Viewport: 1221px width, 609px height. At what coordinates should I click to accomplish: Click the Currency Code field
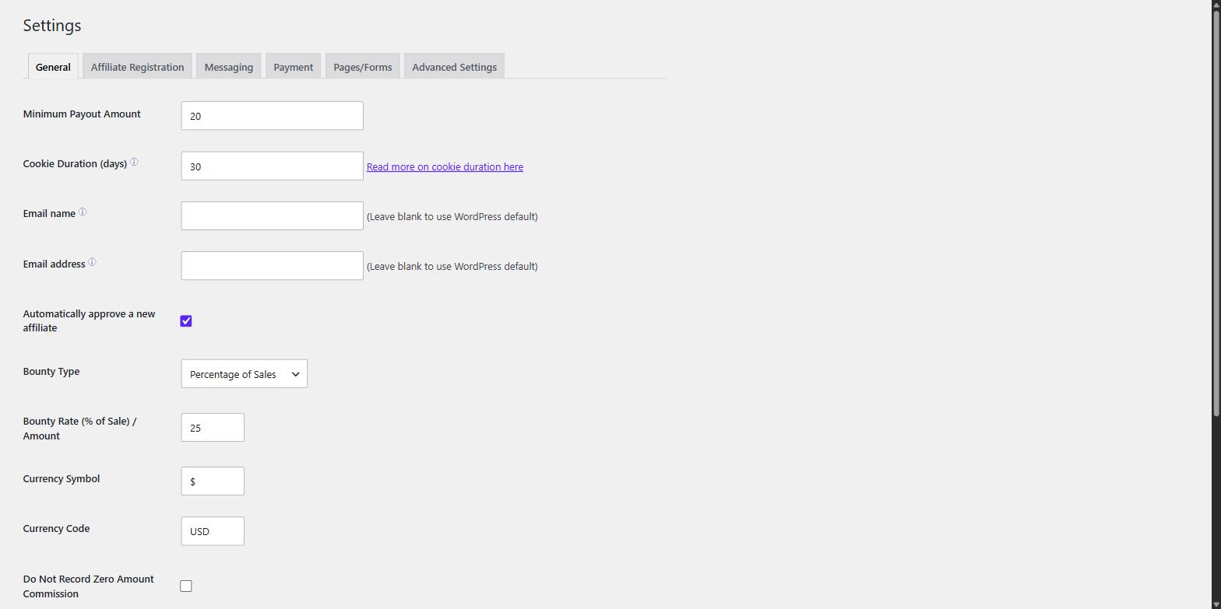pyautogui.click(x=213, y=531)
